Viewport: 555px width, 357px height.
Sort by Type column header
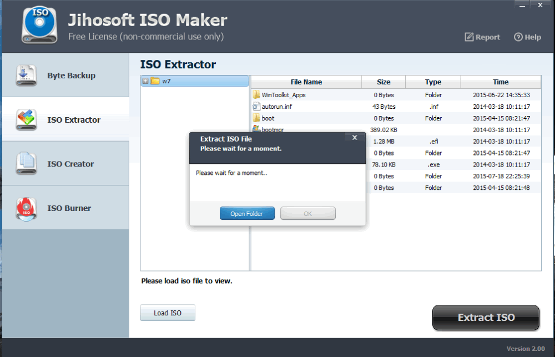[x=433, y=82]
